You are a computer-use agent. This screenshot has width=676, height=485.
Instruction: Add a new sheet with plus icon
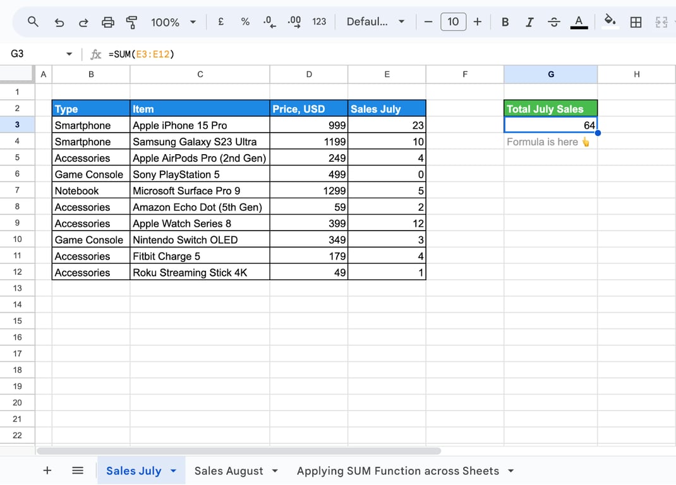(x=47, y=470)
